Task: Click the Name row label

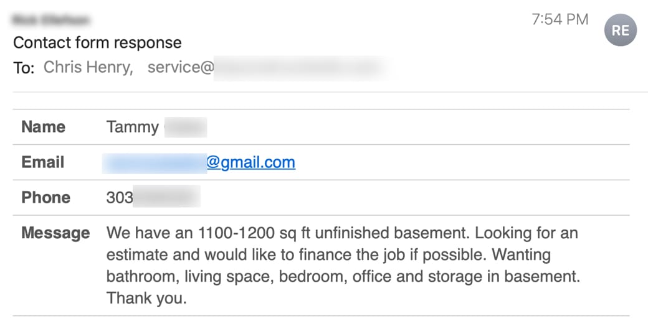Action: coord(43,127)
